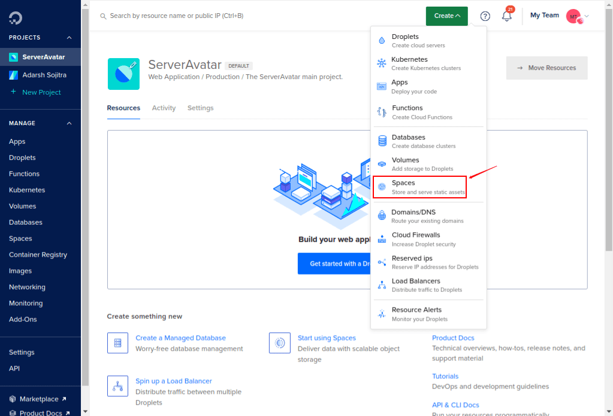Click the Load Balancer card icon
The height and width of the screenshot is (416, 613).
coord(117,386)
